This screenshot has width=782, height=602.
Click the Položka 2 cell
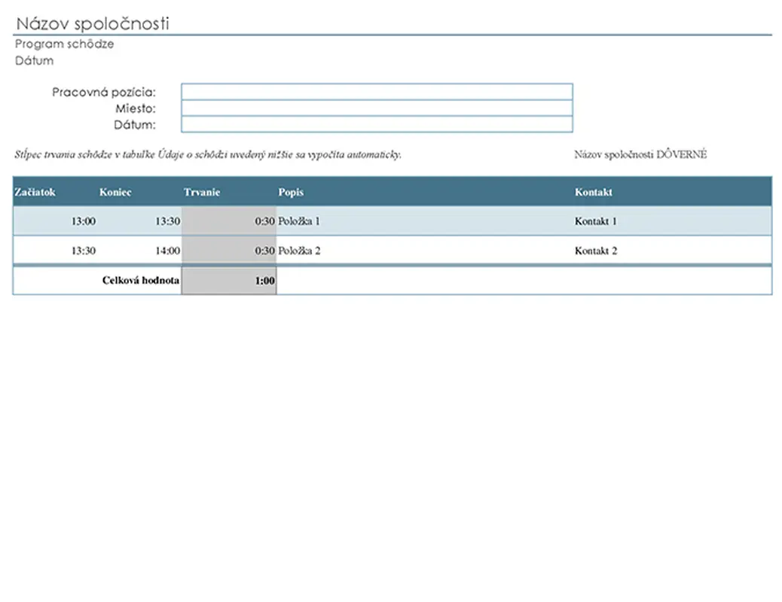tap(301, 251)
